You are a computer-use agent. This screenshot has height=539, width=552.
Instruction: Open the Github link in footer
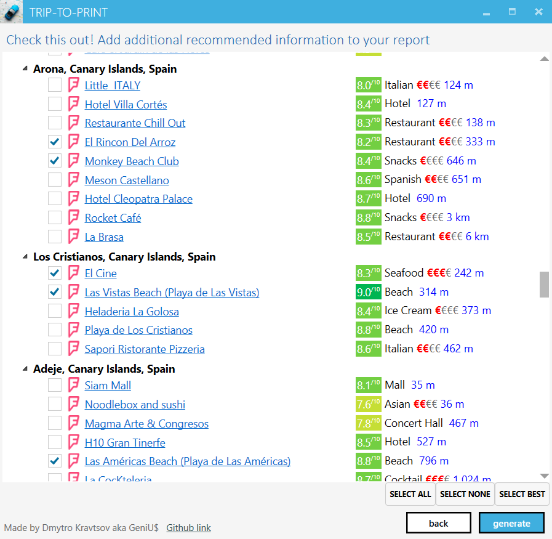[188, 528]
